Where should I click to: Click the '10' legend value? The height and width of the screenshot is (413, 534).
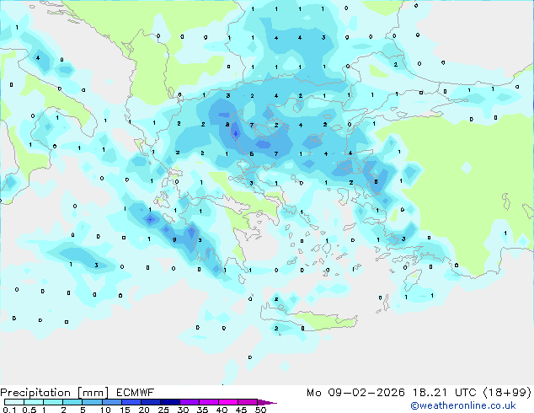pyautogui.click(x=105, y=410)
